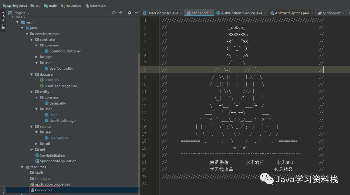Select application.properties file
350x195 pixels.
pyautogui.click(x=52, y=184)
